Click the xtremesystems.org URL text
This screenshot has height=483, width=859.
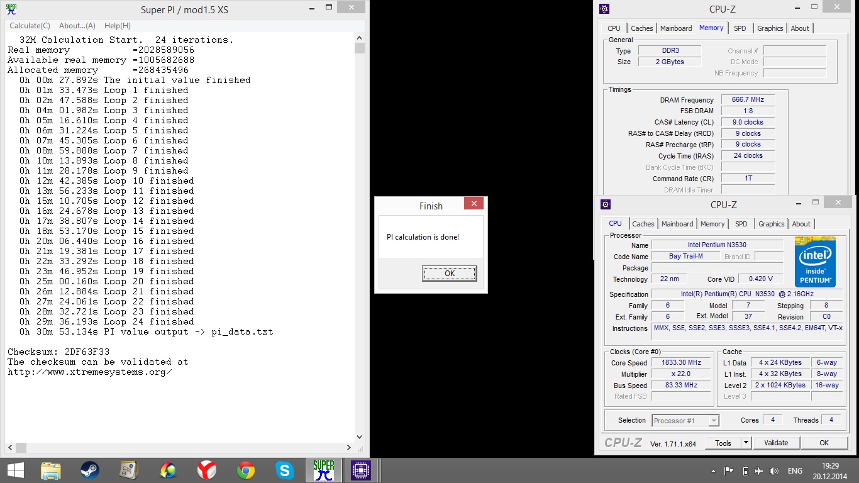tap(90, 372)
